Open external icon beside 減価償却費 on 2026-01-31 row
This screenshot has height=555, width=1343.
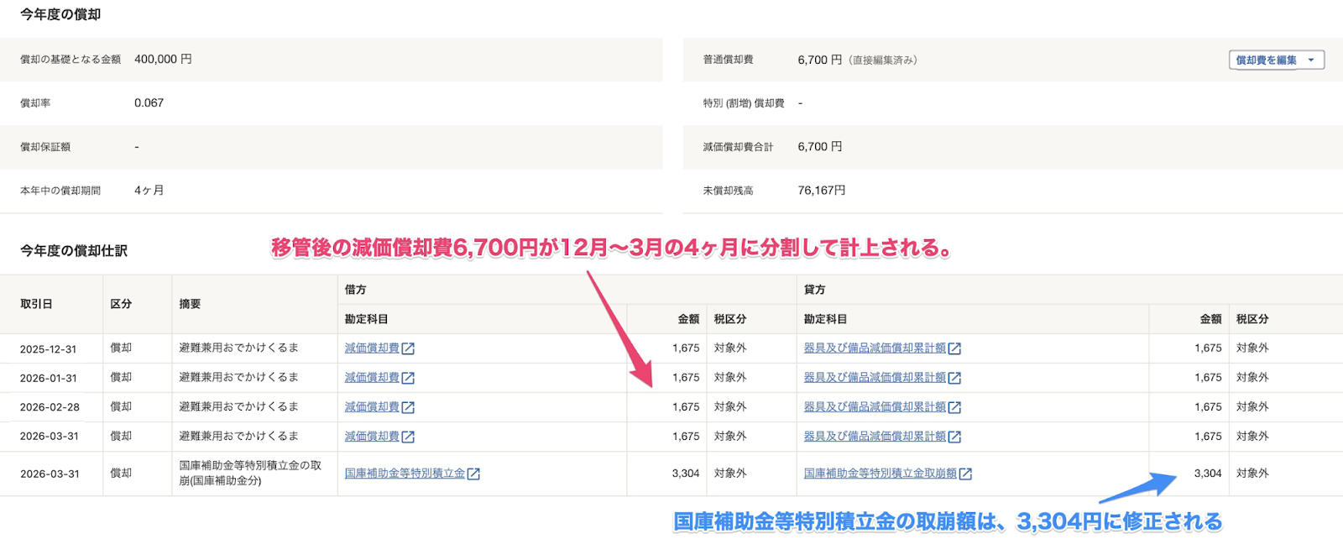[x=408, y=378]
